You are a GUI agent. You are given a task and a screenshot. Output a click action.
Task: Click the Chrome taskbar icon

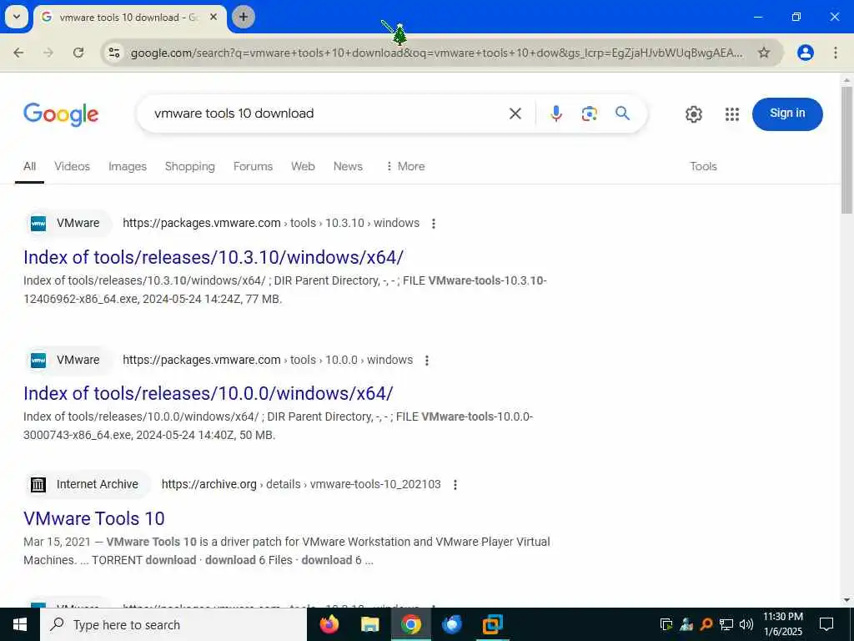[411, 624]
